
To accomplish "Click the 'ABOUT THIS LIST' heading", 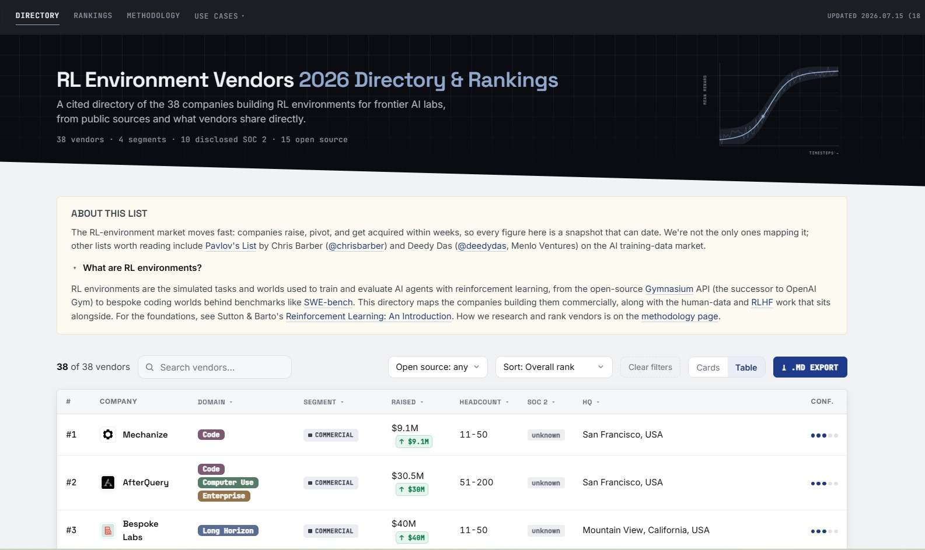I will (x=109, y=213).
